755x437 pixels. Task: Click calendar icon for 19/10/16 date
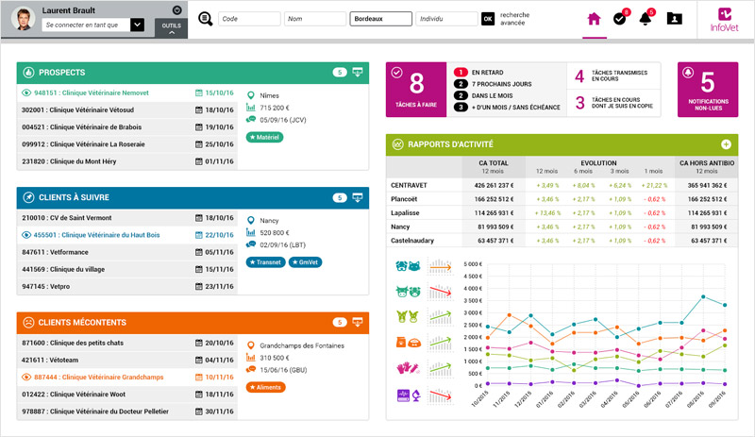(x=199, y=127)
